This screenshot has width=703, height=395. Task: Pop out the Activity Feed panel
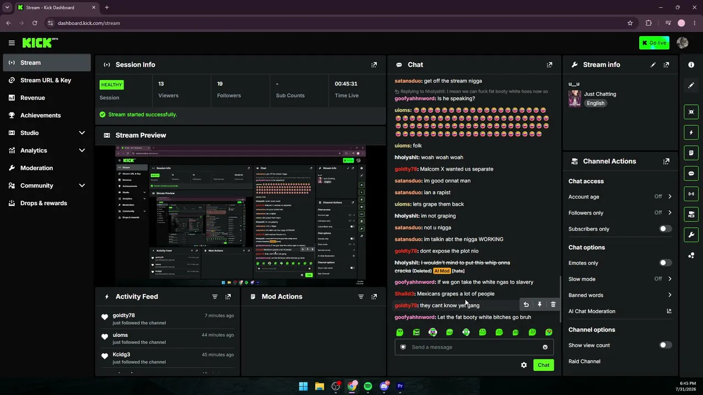(228, 297)
